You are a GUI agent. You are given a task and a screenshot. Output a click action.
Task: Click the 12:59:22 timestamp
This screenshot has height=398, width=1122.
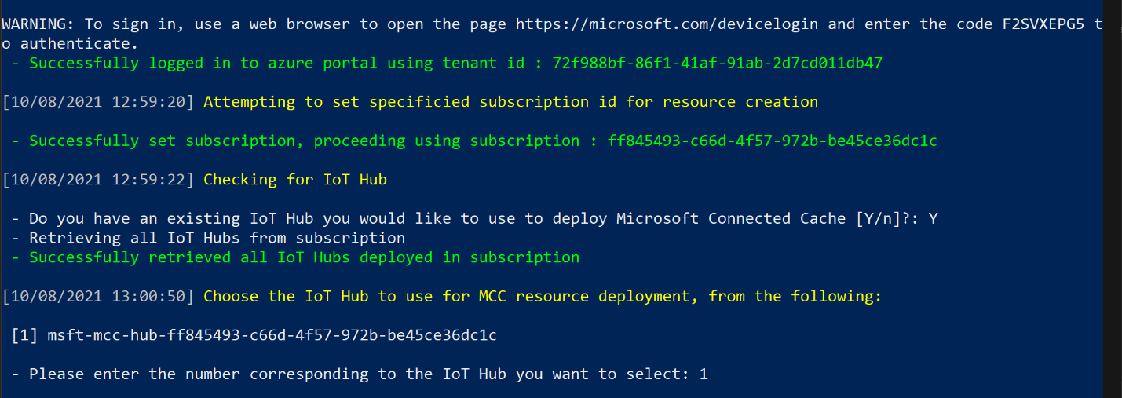click(98, 180)
